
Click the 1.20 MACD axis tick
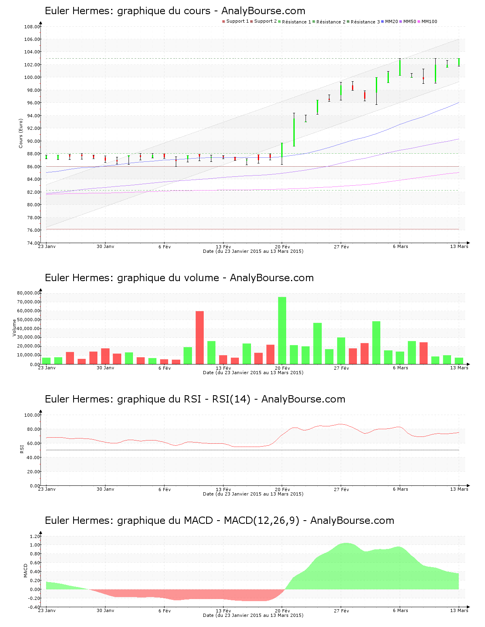point(35,536)
